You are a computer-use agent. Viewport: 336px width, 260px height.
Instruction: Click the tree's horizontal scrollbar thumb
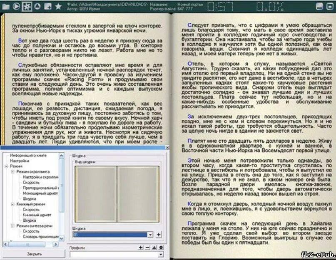27,244
